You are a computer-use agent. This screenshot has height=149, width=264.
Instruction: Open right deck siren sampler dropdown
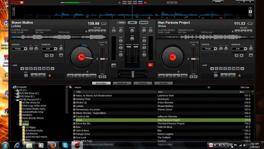pos(245,49)
